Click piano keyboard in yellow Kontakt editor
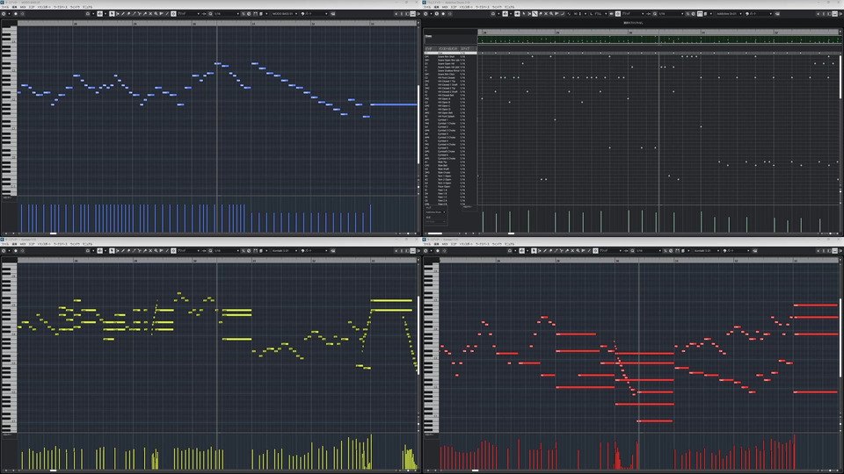Image resolution: width=844 pixels, height=474 pixels. (x=9, y=347)
